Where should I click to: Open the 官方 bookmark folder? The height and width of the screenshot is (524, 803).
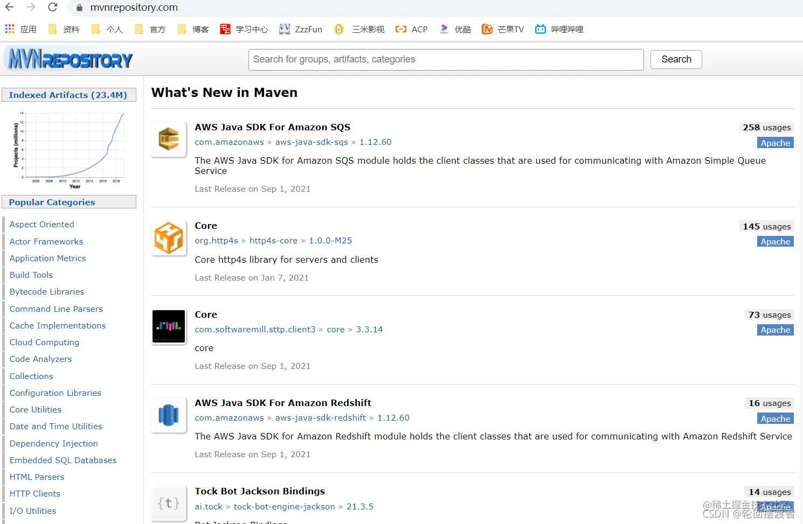click(150, 29)
